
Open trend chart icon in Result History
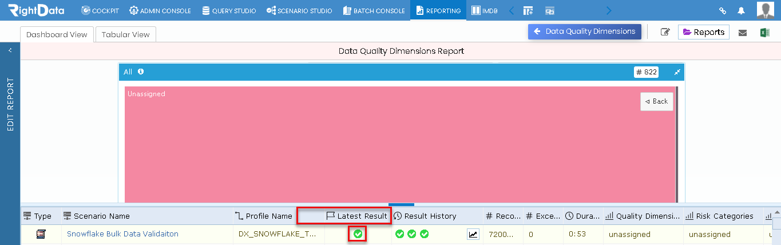click(473, 234)
